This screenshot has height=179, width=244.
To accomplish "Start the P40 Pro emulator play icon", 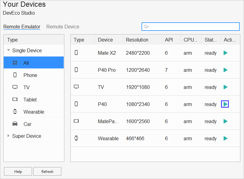I will click(x=225, y=70).
